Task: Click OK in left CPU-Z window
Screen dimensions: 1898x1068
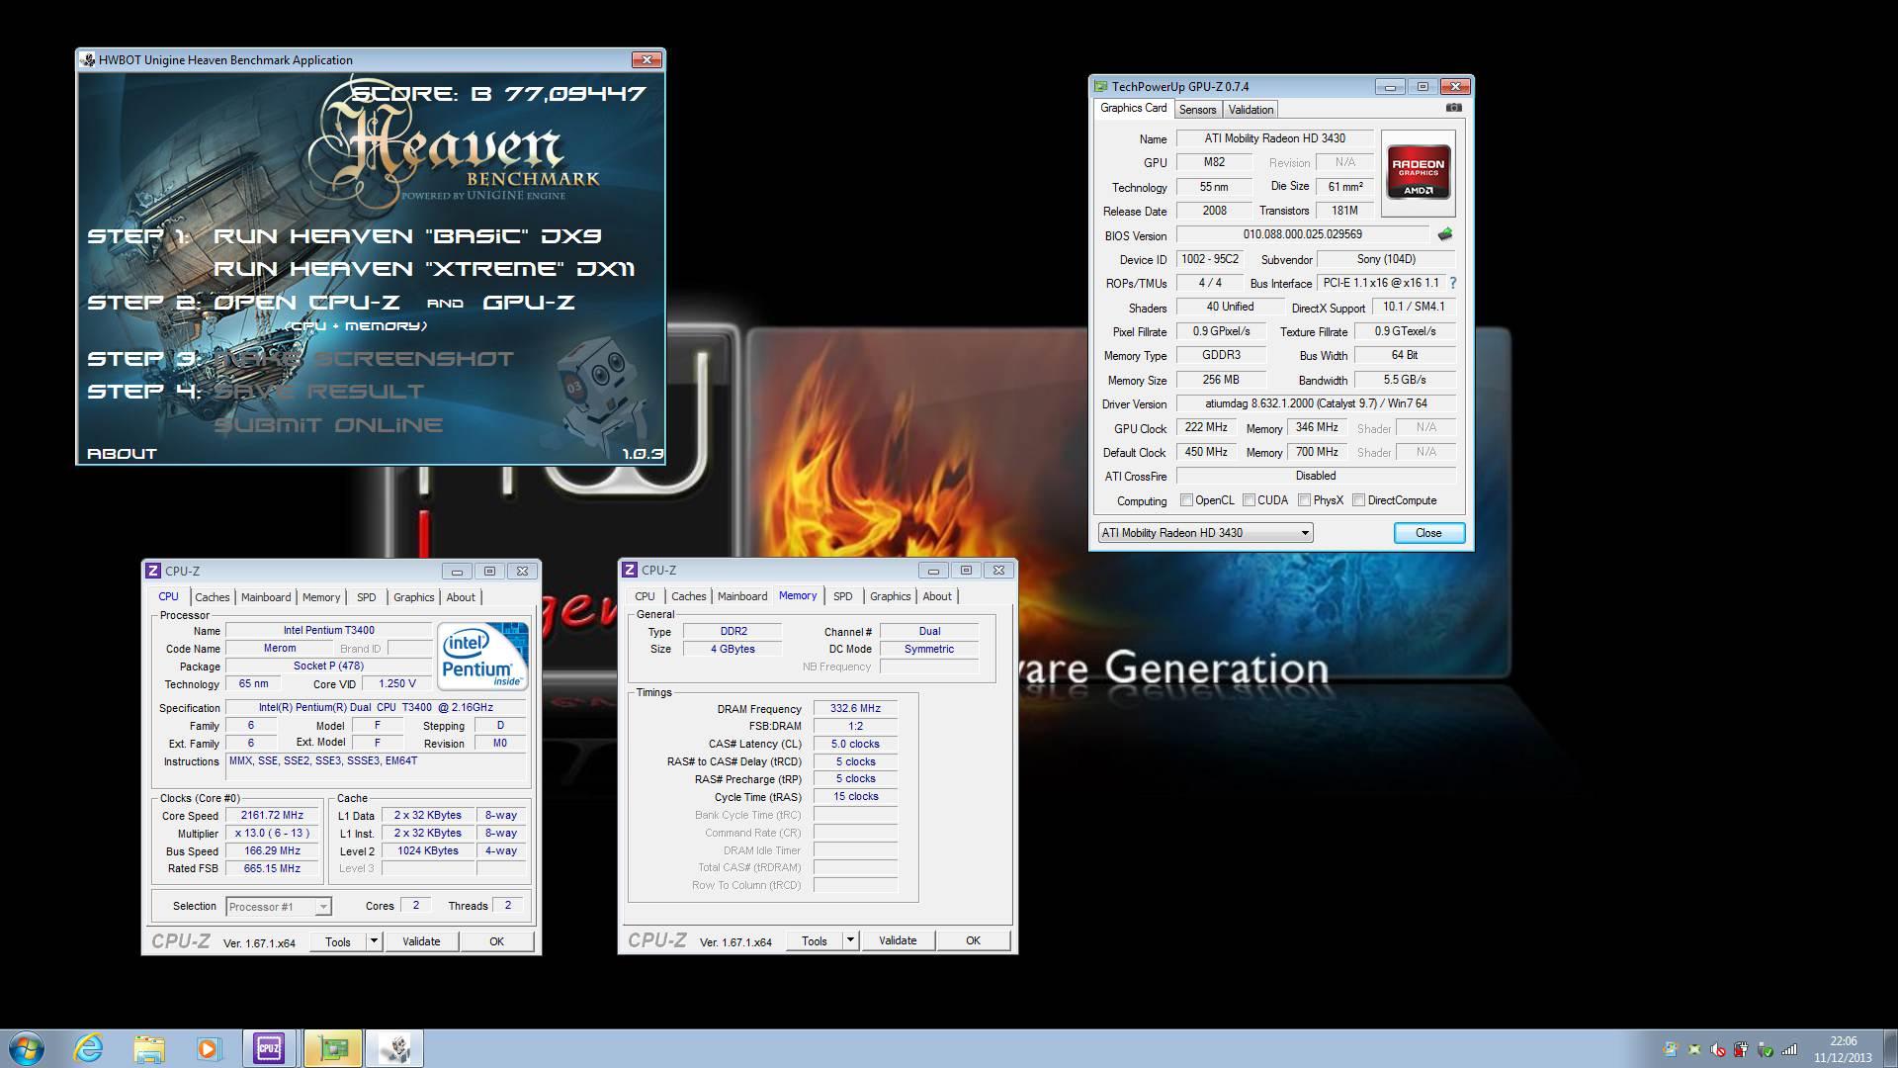Action: point(496,941)
